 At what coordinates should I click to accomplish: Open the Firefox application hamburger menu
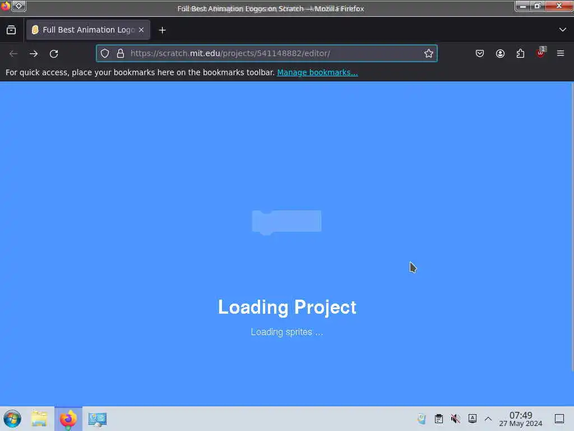coord(561,53)
